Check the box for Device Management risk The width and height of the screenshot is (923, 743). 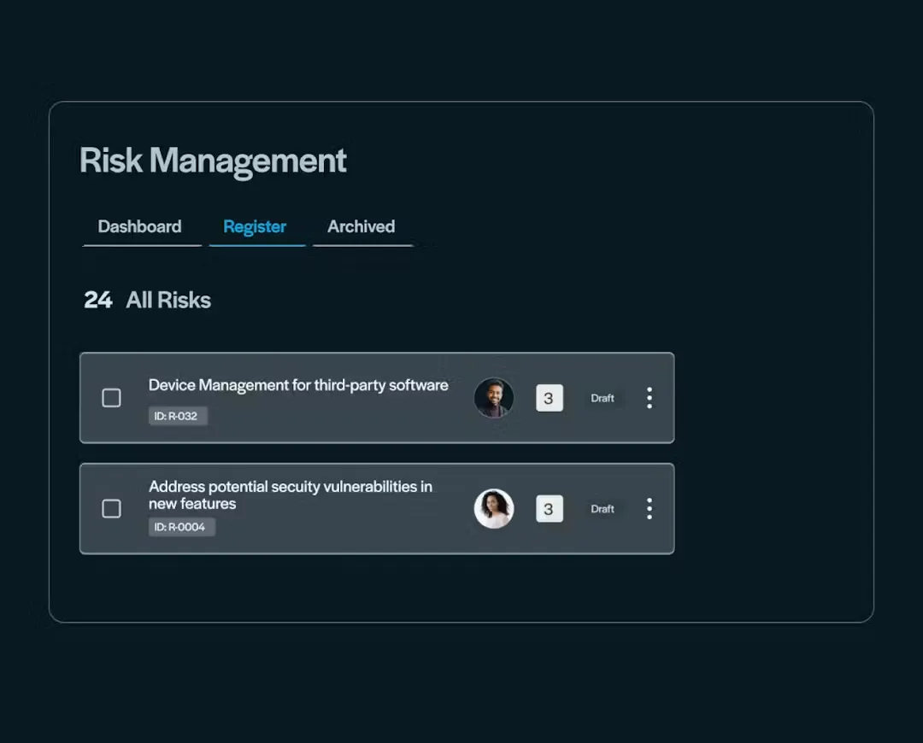[x=111, y=398]
